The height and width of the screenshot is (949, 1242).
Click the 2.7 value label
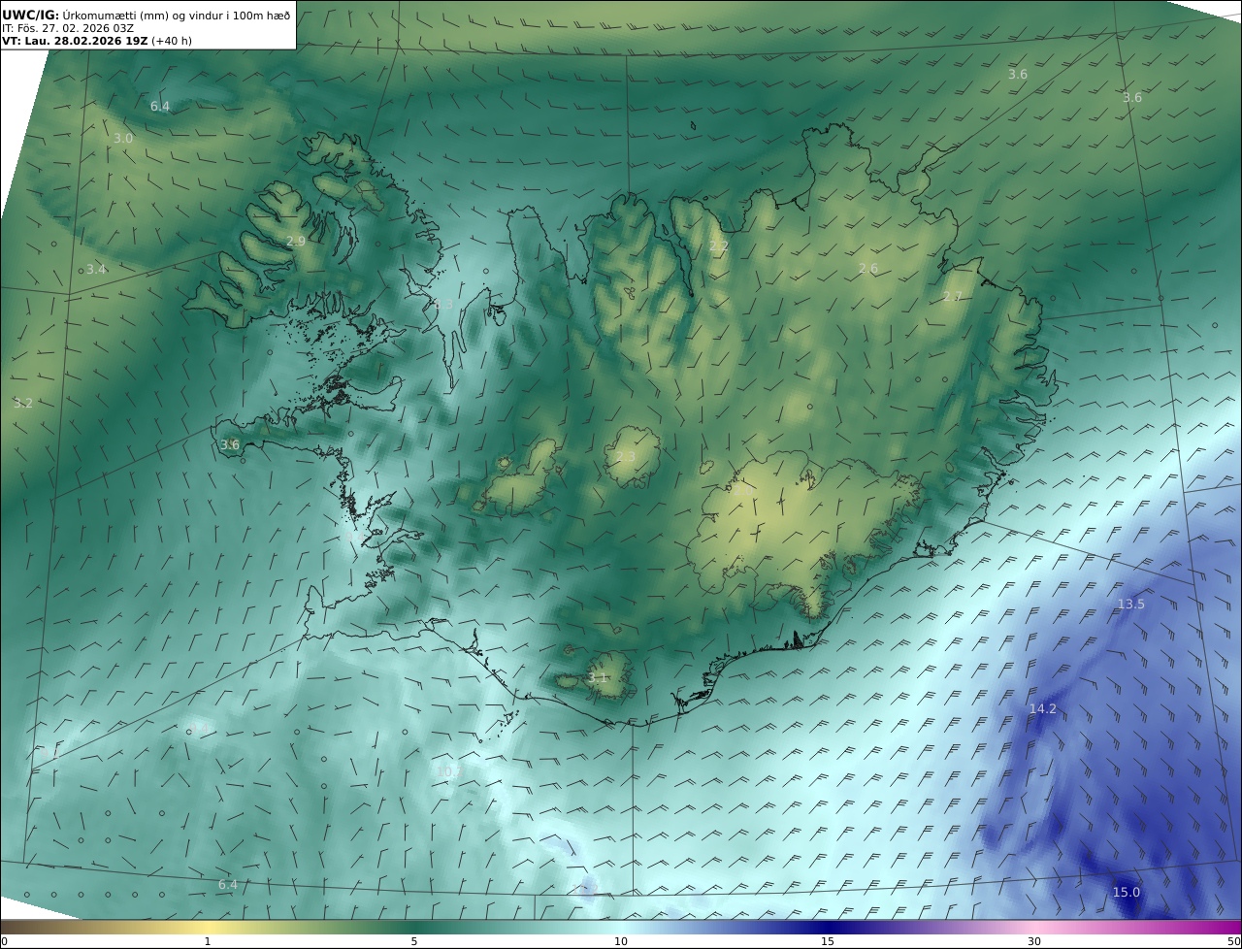tap(953, 296)
